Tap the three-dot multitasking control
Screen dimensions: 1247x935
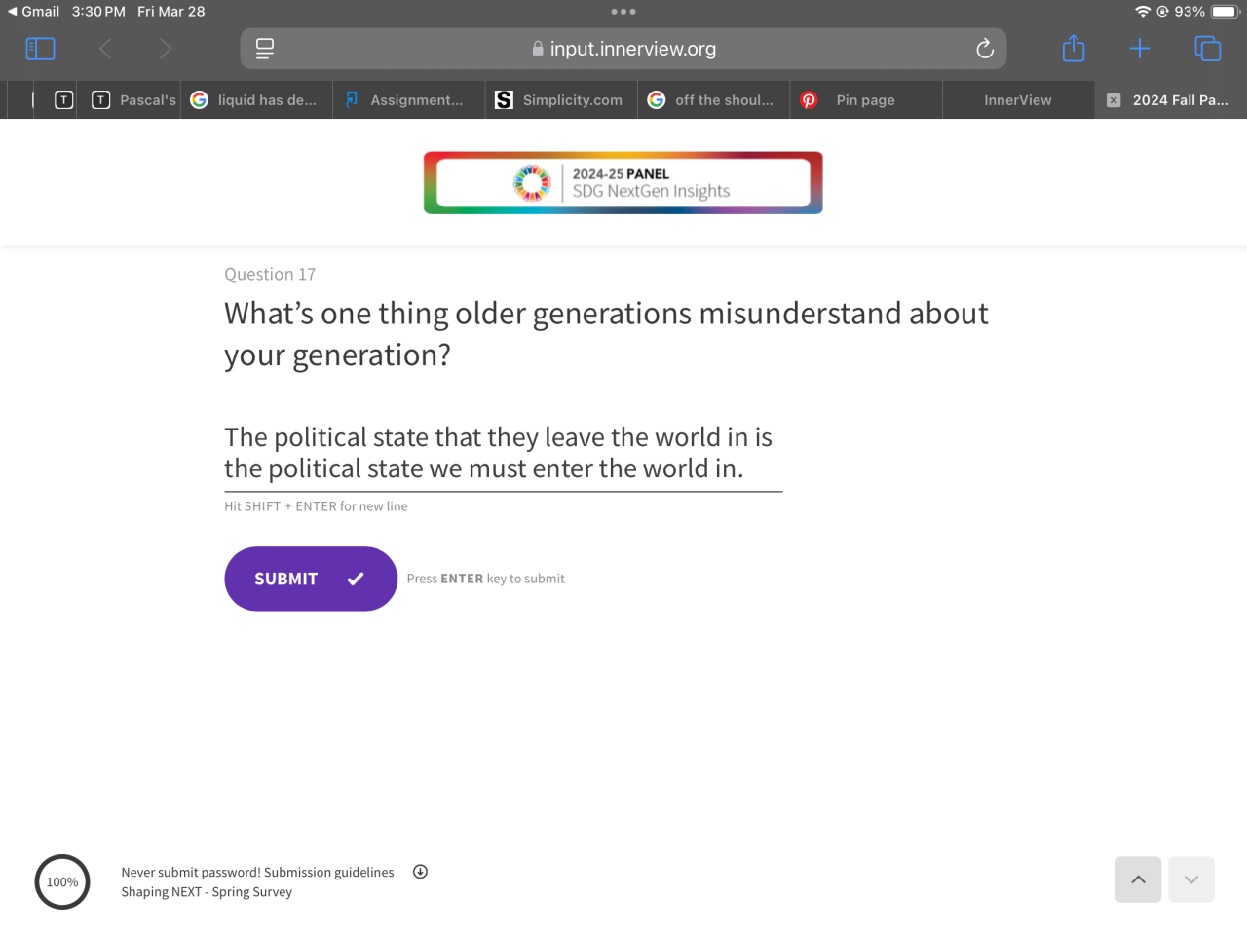623,12
